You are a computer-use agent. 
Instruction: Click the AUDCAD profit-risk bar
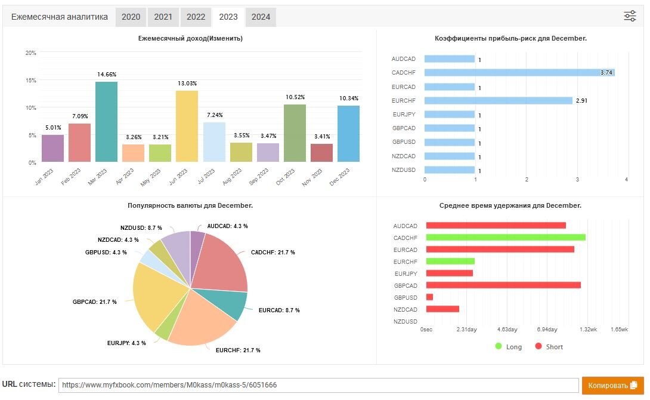click(x=450, y=59)
